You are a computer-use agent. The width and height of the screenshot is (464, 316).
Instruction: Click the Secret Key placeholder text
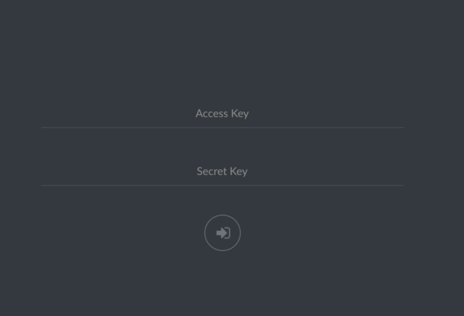[223, 171]
